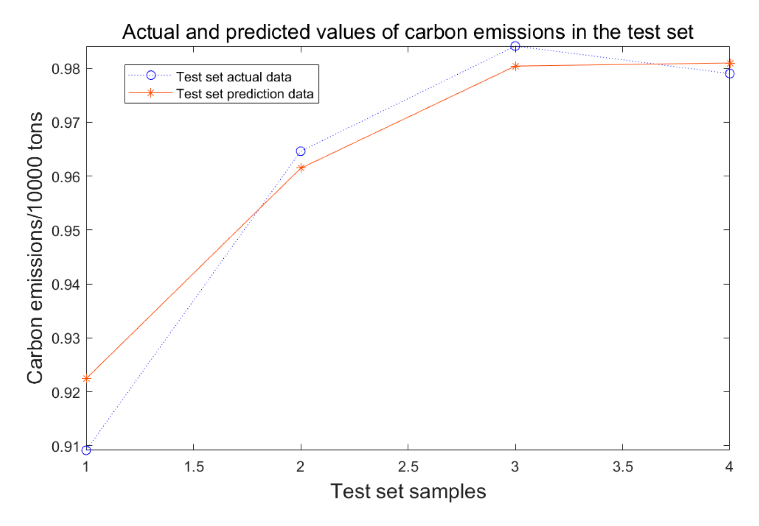Click the 'Test set samples' x-axis label
Screen dimensions: 759x526
tap(408, 491)
